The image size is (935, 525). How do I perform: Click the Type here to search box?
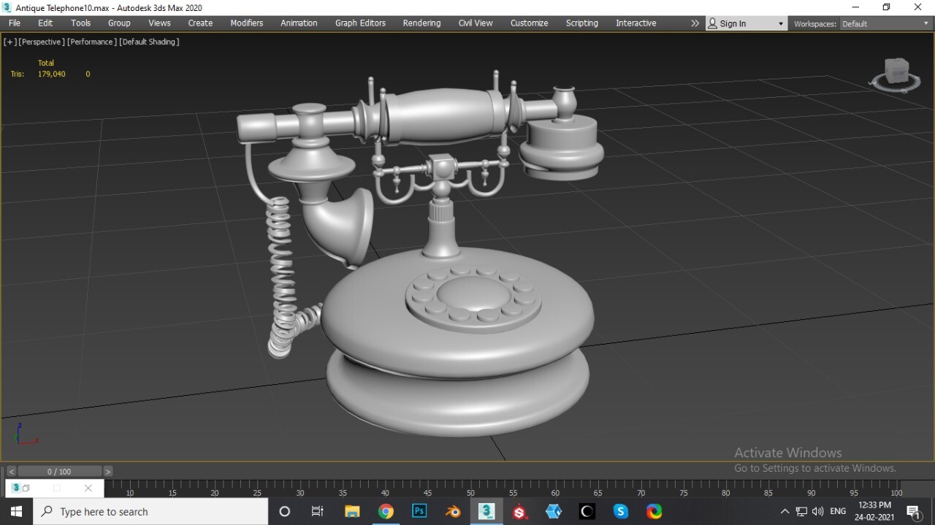(x=150, y=512)
